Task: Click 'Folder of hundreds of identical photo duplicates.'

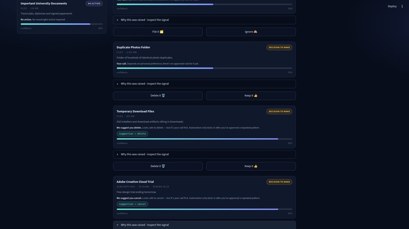Action: (x=145, y=58)
